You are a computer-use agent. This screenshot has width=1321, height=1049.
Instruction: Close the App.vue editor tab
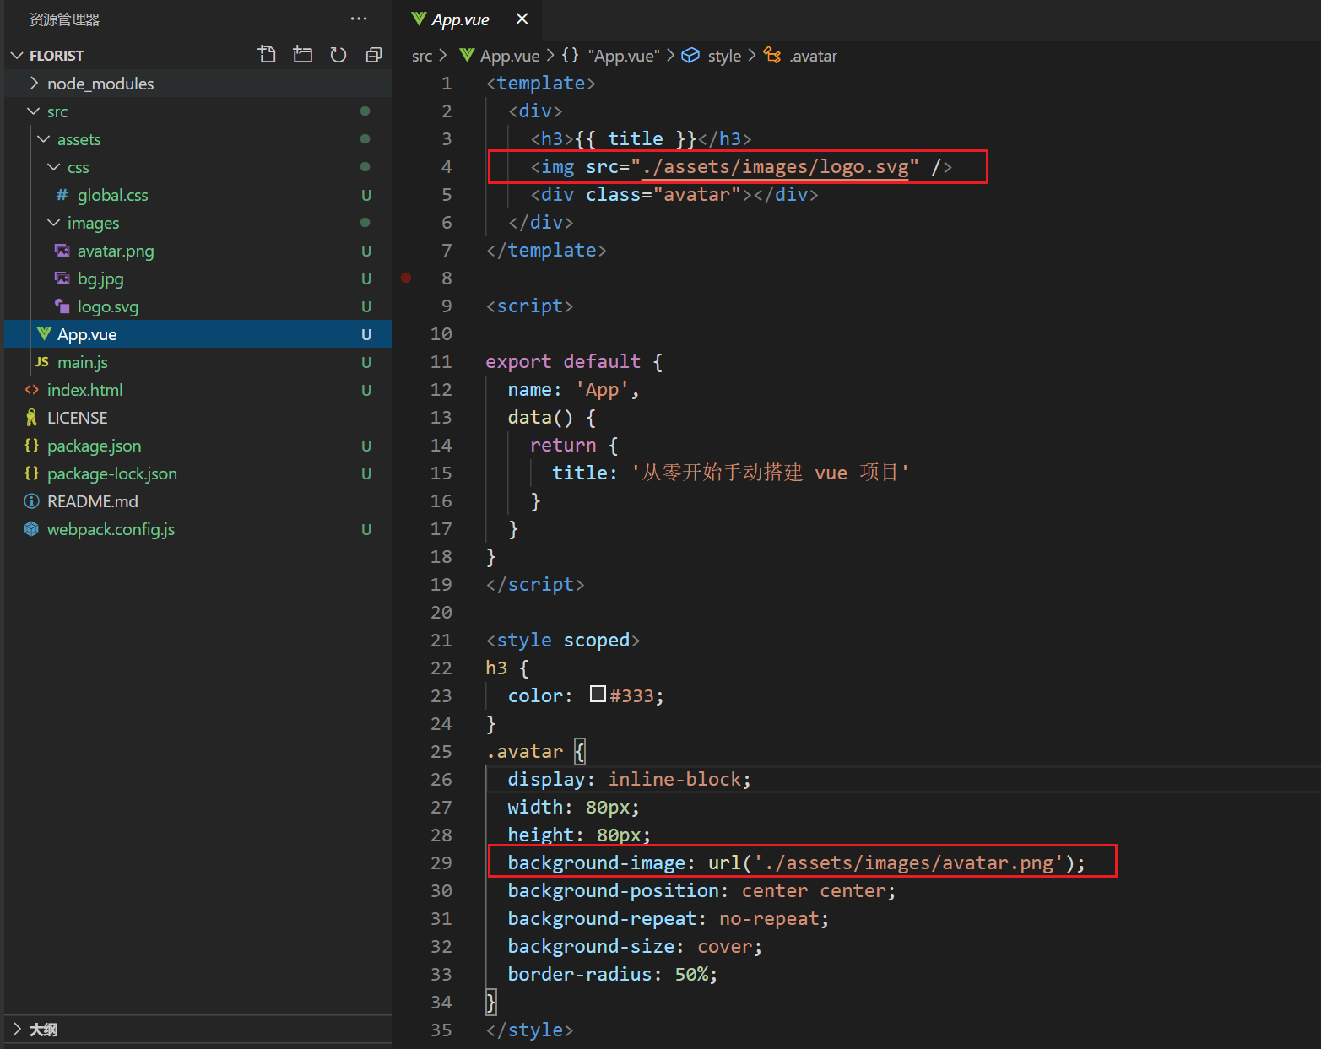(x=522, y=19)
